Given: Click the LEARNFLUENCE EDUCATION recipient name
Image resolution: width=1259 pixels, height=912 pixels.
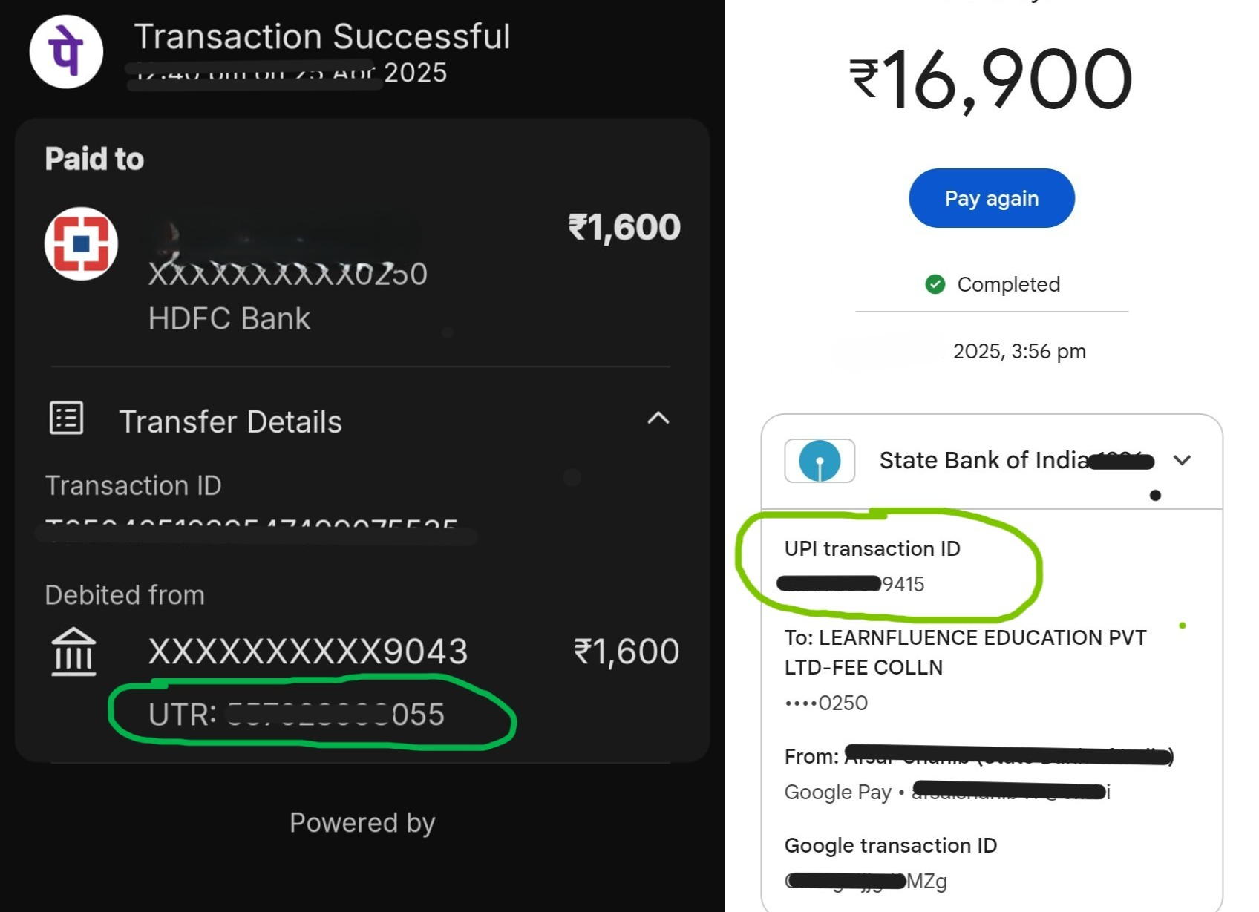Looking at the screenshot, I should (965, 652).
